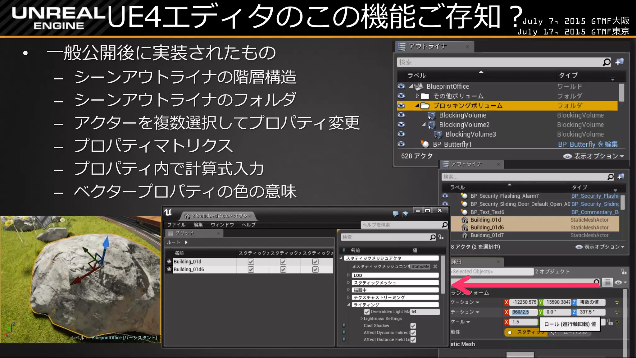This screenshot has height=358, width=636.
Task: Click the BP_Butterfly1 blueprint sphere icon
Action: (425, 144)
